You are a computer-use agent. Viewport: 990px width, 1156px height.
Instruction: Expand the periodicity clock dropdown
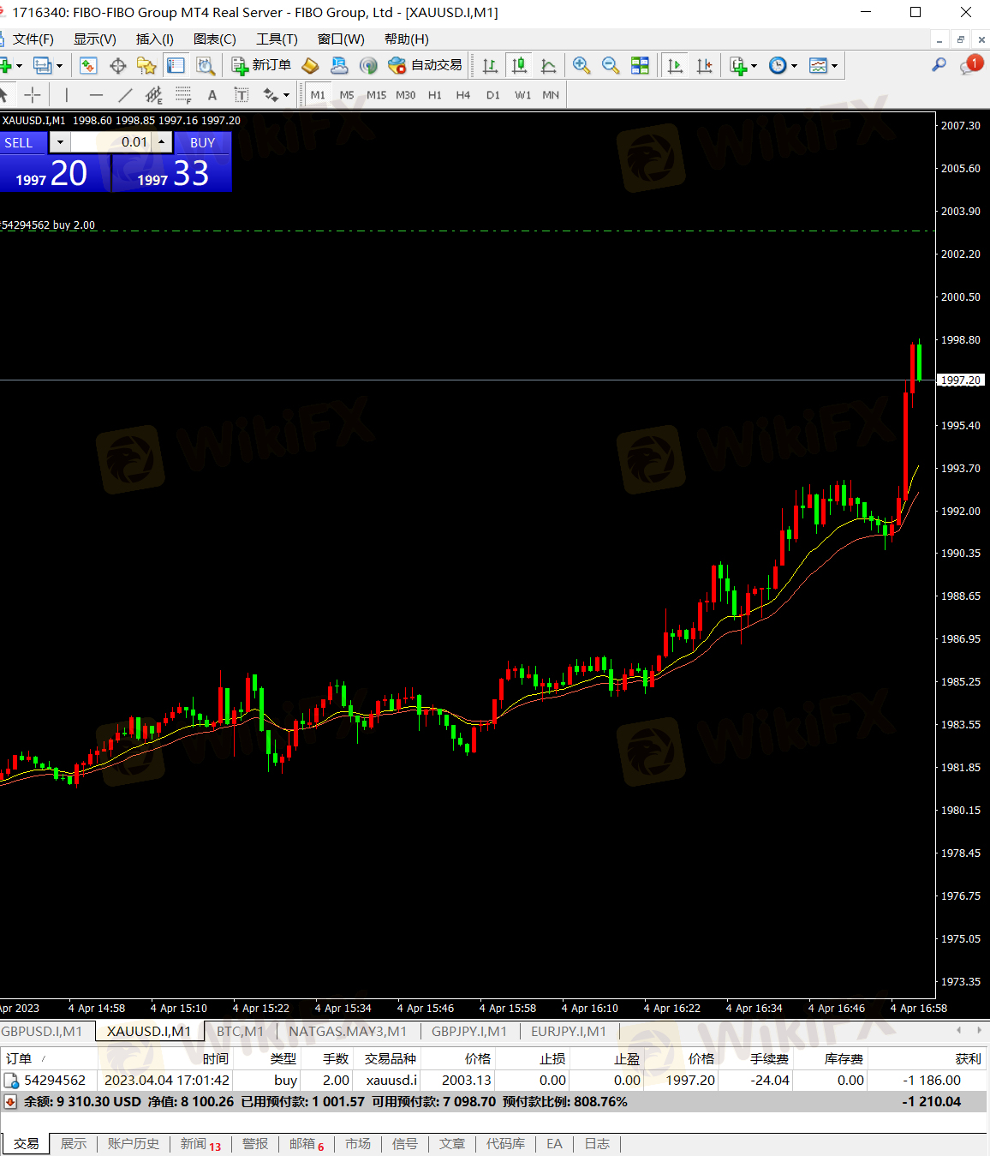point(795,66)
